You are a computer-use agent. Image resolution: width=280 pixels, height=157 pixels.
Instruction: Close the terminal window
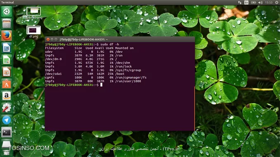click(x=48, y=40)
